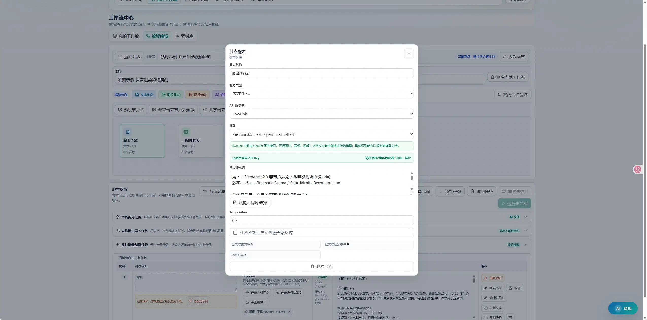Click the 预设提示词 textarea scrollbar thumb

pos(411,178)
